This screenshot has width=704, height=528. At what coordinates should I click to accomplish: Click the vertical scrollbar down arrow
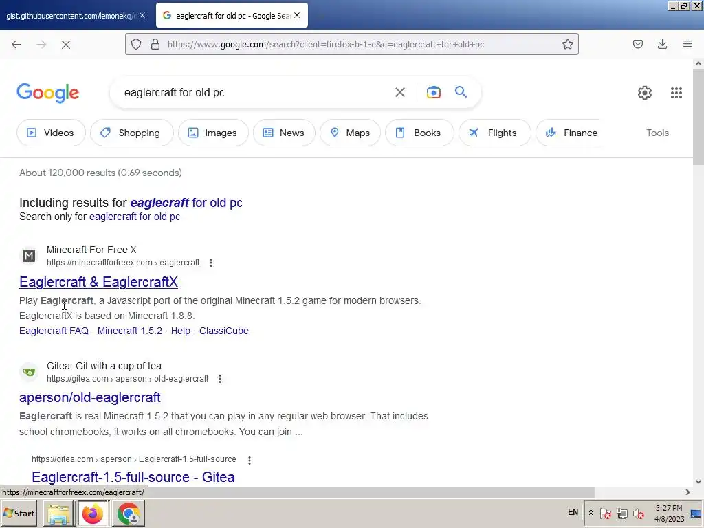pyautogui.click(x=698, y=481)
